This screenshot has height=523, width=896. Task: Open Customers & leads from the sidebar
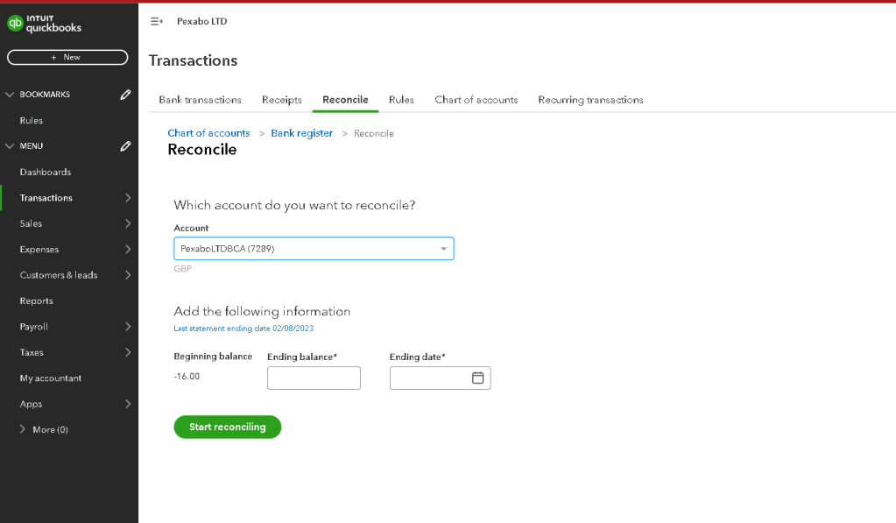pos(59,275)
